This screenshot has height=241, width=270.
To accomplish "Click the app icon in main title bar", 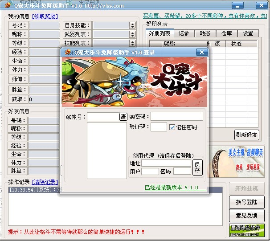I will (8, 5).
